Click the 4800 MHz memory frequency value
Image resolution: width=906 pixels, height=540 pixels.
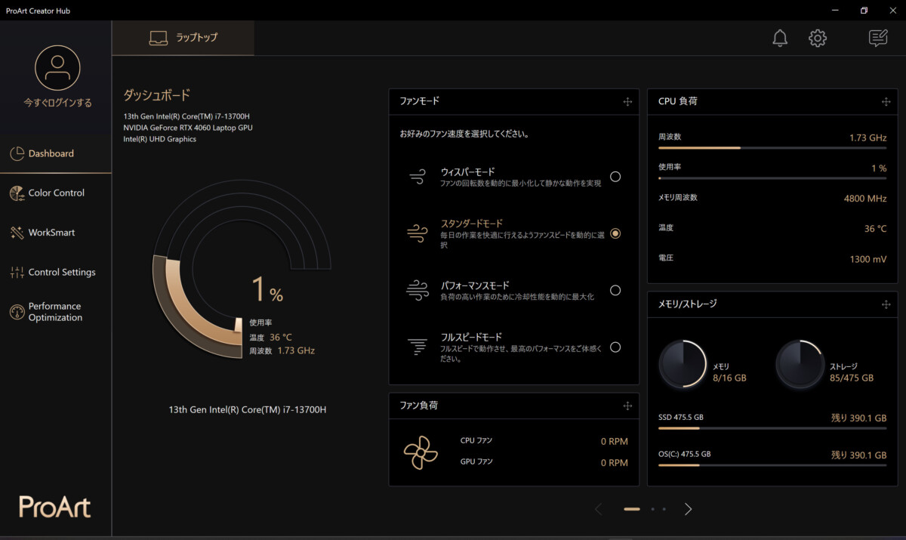(x=865, y=199)
